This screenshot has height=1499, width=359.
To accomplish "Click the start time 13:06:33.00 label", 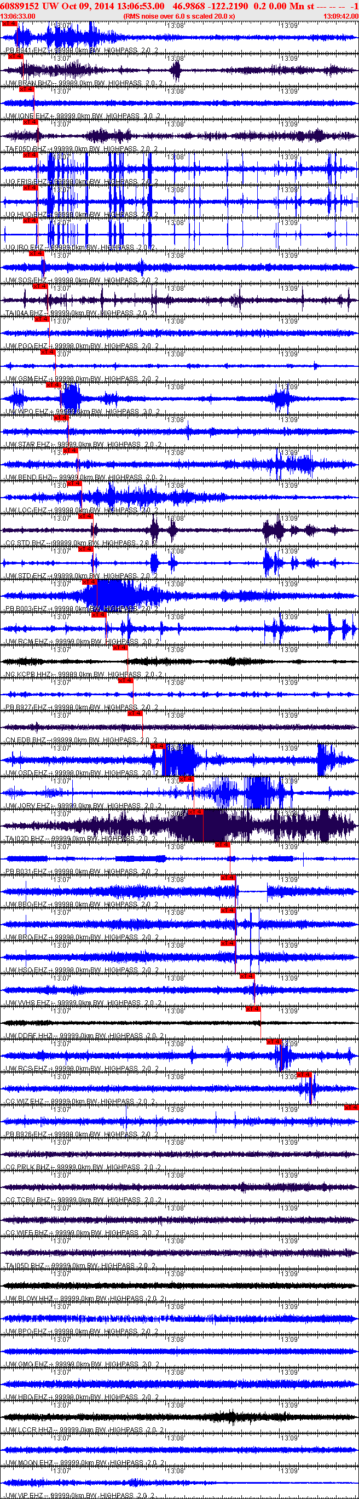I will click(x=18, y=16).
